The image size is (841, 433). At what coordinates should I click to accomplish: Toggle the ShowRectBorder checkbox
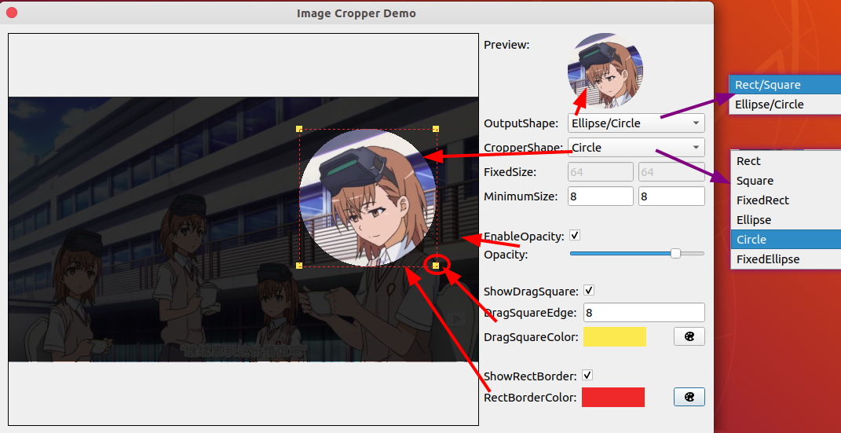(x=587, y=376)
